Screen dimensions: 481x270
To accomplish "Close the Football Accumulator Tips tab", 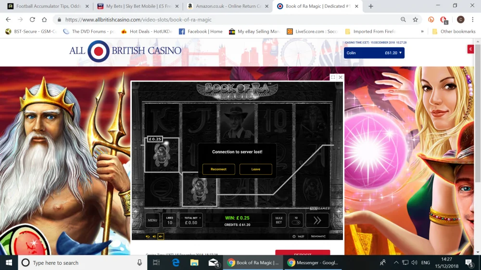I will click(x=87, y=6).
